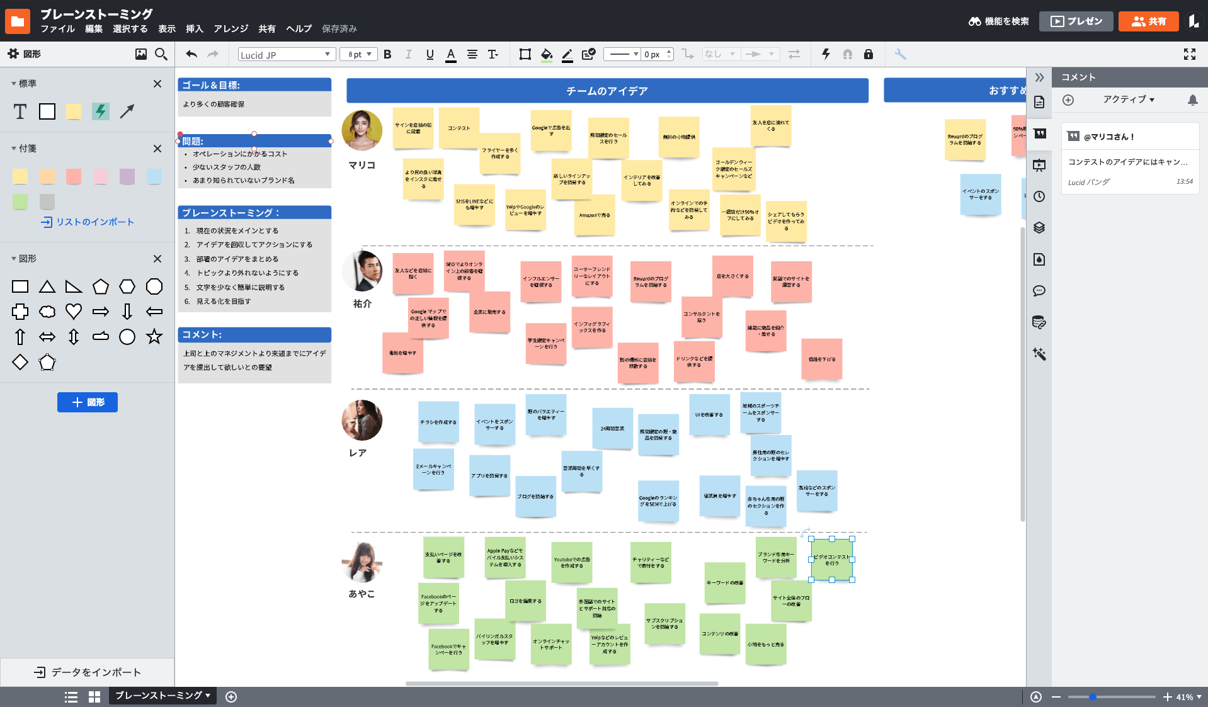
Task: Open the Lucid JP font dropdown
Action: 285,55
